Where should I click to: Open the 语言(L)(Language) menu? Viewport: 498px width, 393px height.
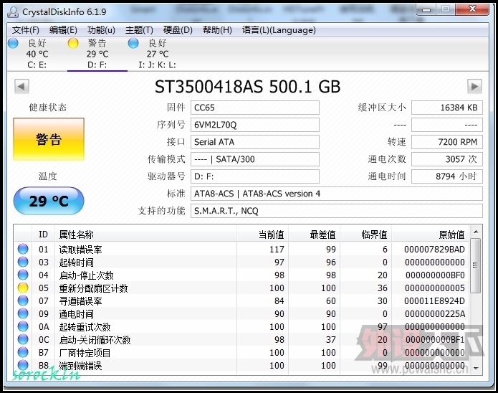pos(279,30)
